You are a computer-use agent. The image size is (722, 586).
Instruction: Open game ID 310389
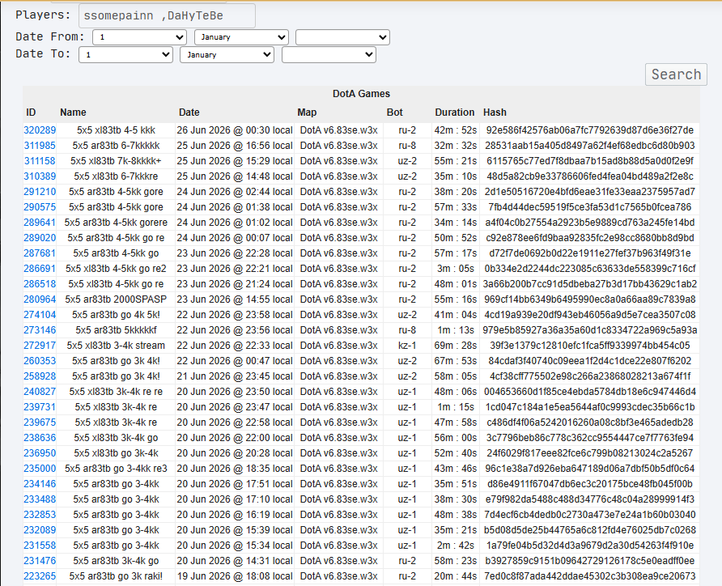point(40,176)
